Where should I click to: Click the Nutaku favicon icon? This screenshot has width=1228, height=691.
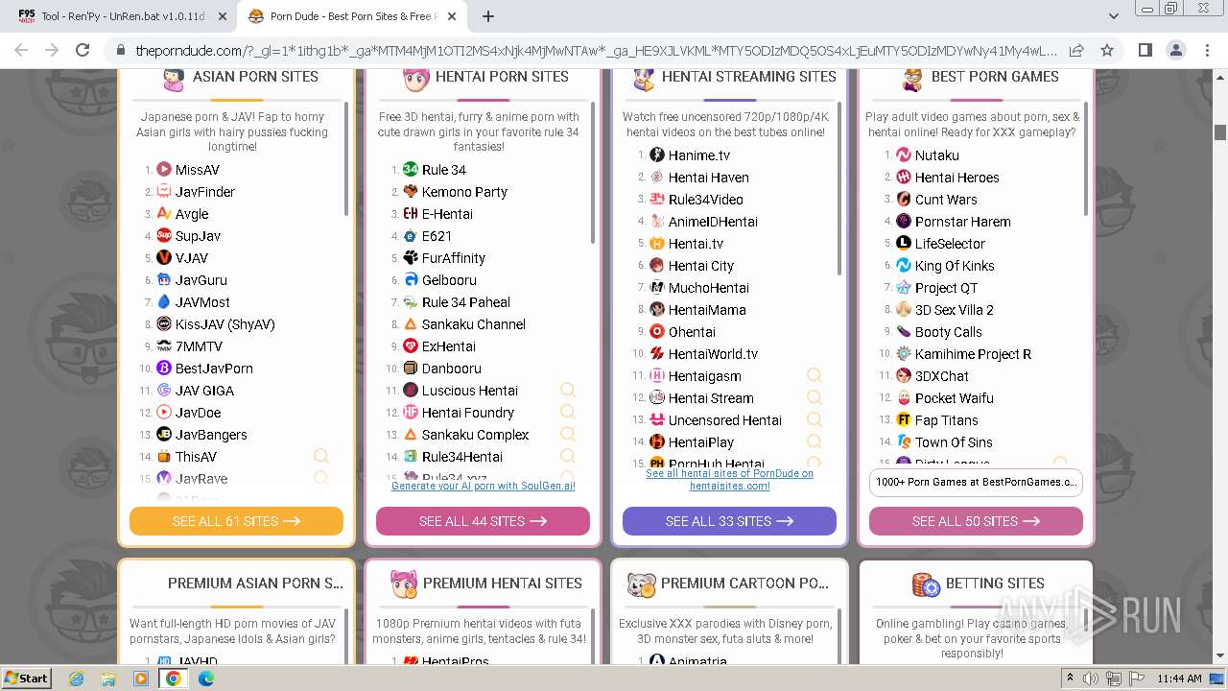pyautogui.click(x=904, y=155)
